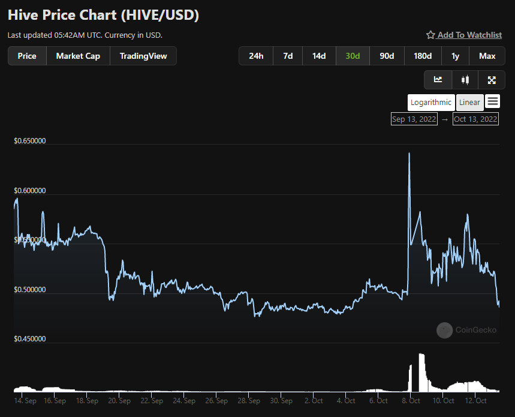Switch to line chart view icon
515x417 pixels.
pos(438,80)
